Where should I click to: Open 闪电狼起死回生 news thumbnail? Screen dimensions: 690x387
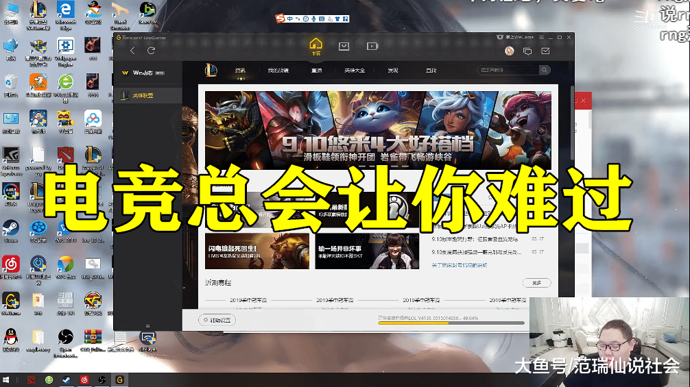click(x=257, y=251)
